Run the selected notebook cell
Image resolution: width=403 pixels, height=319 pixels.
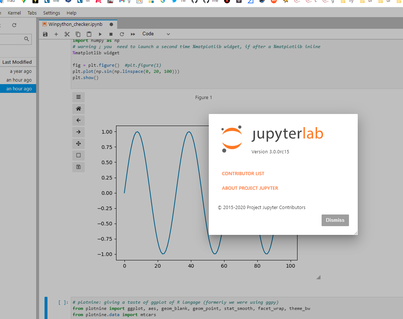[x=100, y=34]
